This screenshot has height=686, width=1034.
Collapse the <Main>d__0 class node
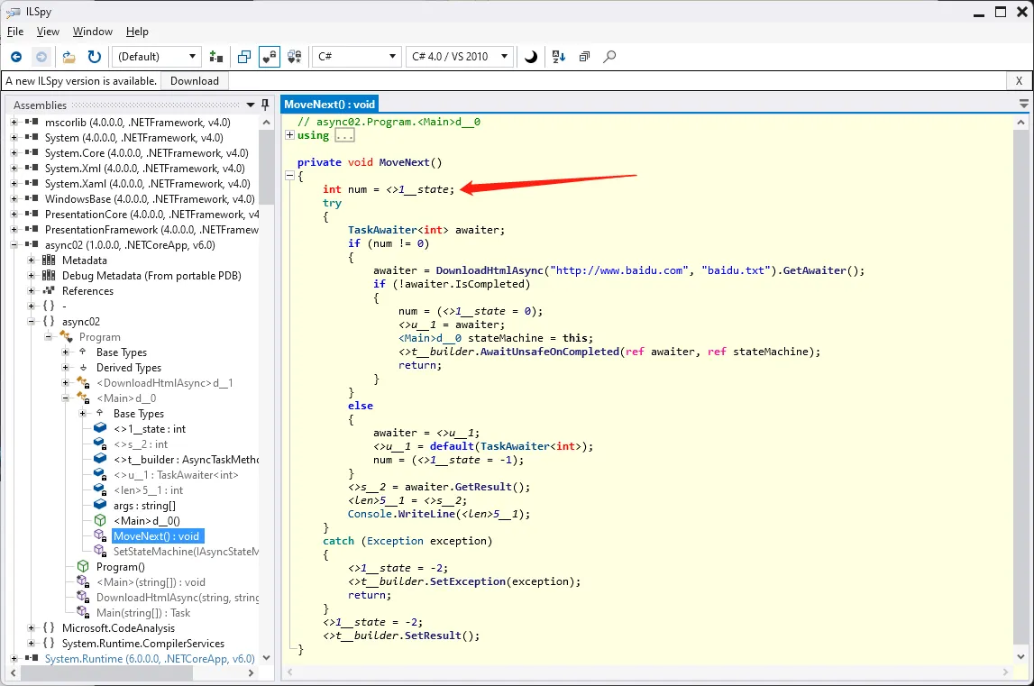[66, 398]
